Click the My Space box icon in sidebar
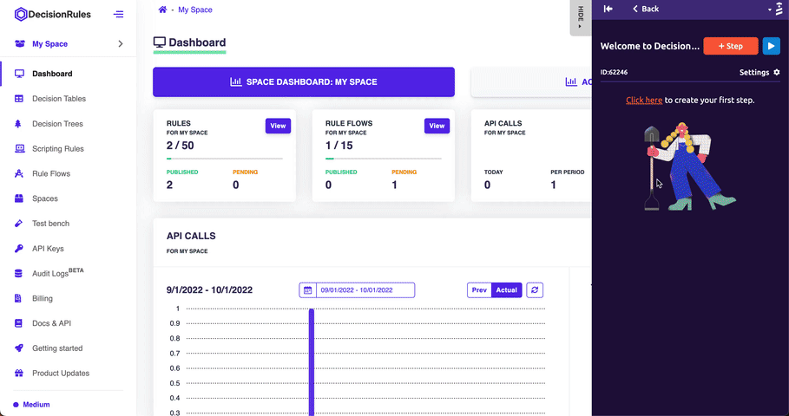 (x=20, y=43)
